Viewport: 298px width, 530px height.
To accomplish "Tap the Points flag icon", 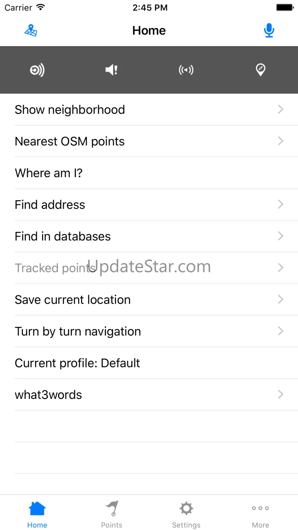I will pyautogui.click(x=112, y=509).
